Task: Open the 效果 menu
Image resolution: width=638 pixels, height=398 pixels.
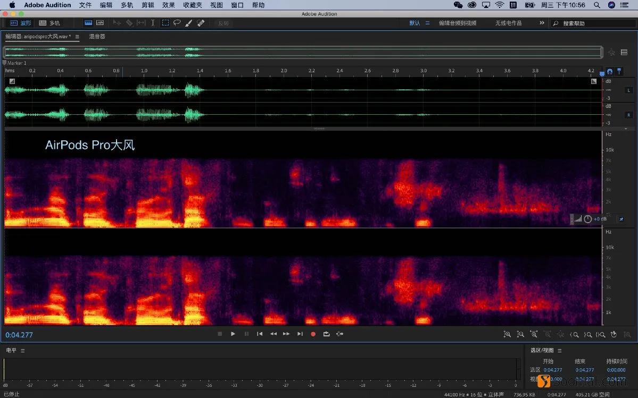Action: [169, 5]
